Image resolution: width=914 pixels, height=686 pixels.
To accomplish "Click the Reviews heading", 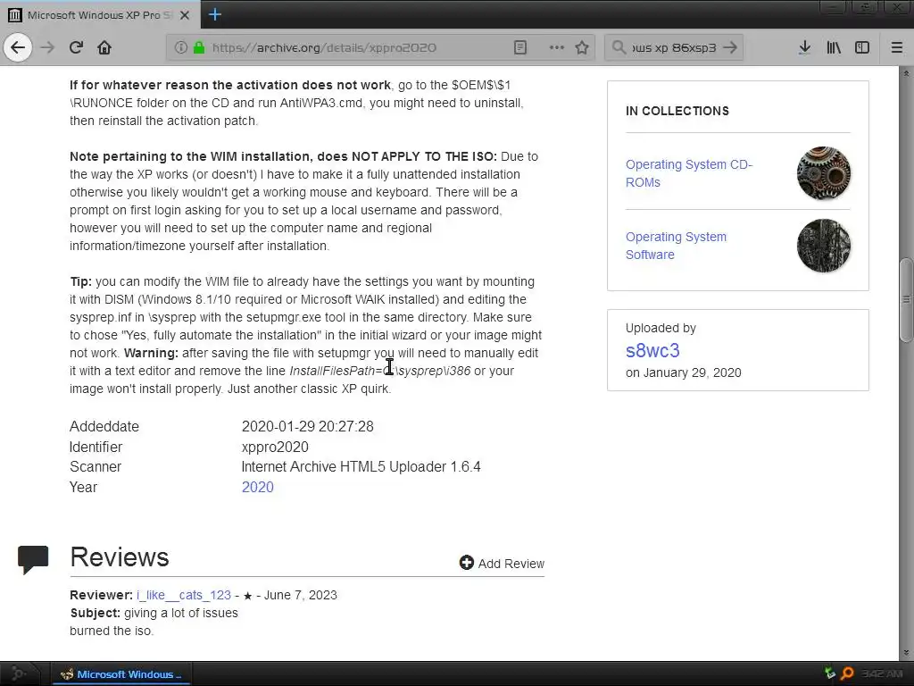I will (x=120, y=557).
